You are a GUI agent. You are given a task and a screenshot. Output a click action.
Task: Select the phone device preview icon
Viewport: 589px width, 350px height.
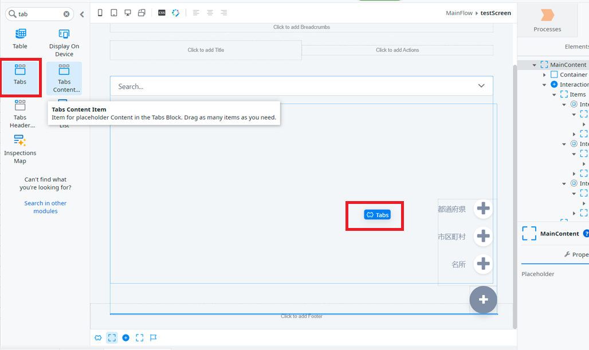coord(100,13)
